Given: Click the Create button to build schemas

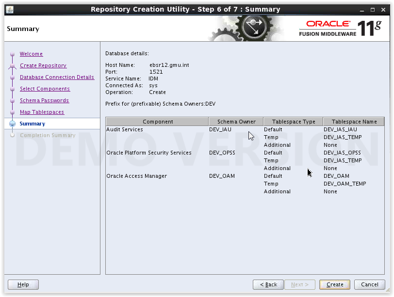Looking at the screenshot, I should 335,284.
